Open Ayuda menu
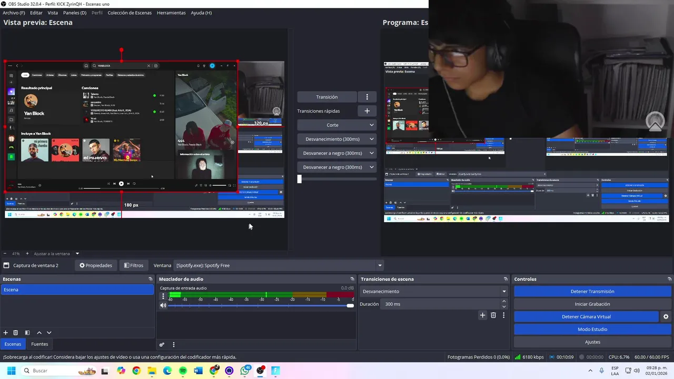Screen dimensions: 674x379 click(201, 13)
